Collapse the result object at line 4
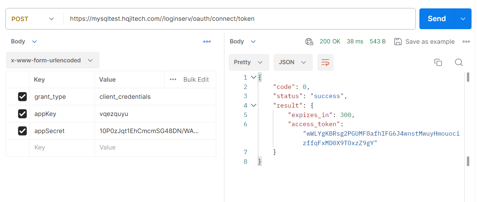The height and width of the screenshot is (202, 477). (x=253, y=105)
